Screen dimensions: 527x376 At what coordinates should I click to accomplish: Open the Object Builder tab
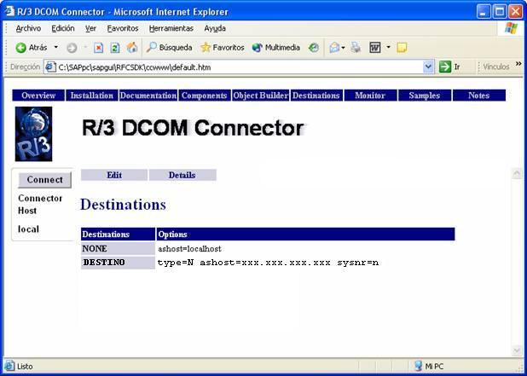point(260,95)
